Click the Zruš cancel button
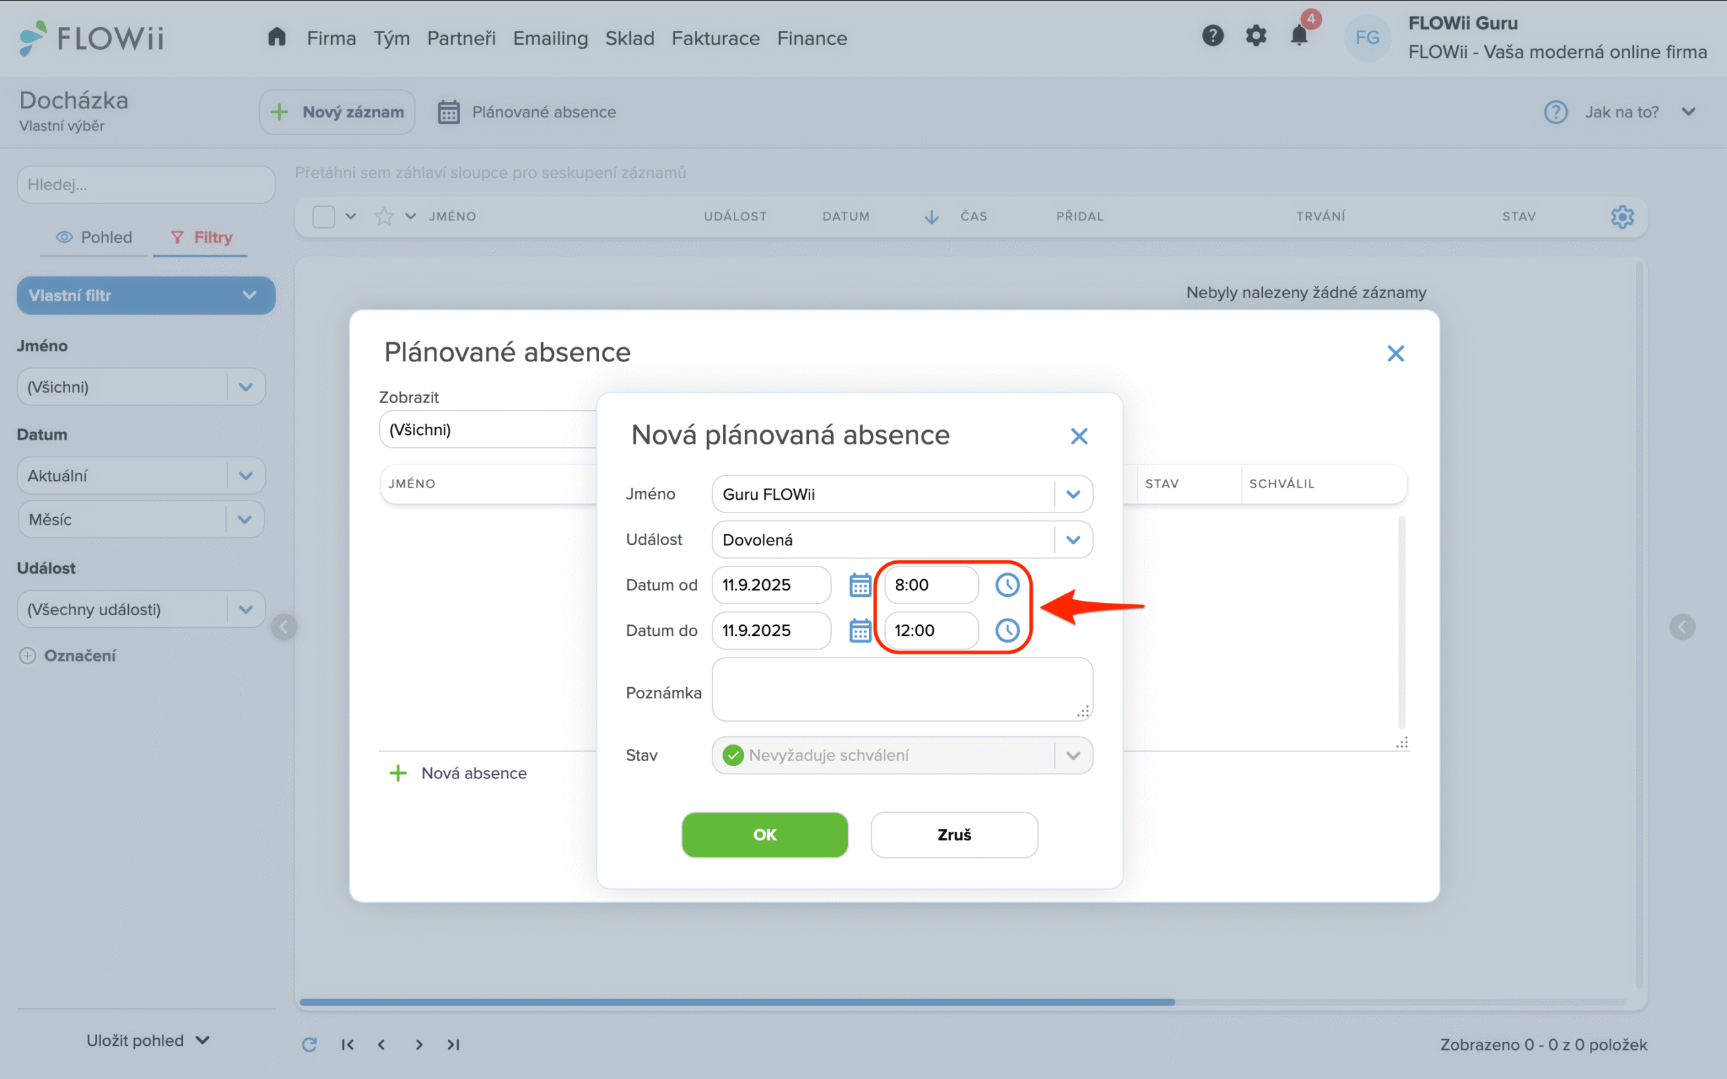 (953, 835)
